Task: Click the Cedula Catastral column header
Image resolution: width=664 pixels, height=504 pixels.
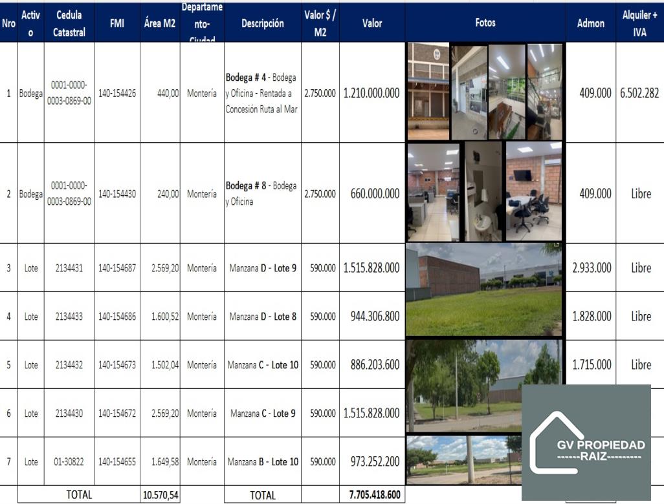Action: tap(69, 23)
